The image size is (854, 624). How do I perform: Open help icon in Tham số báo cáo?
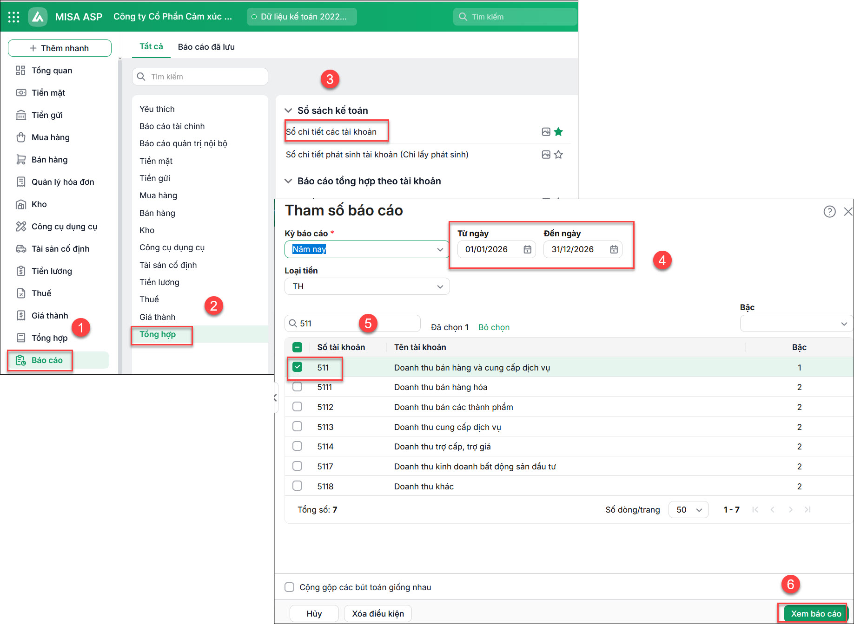click(829, 212)
